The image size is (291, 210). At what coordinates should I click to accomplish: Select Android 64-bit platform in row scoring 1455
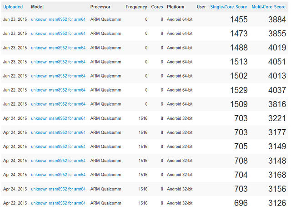coord(180,20)
